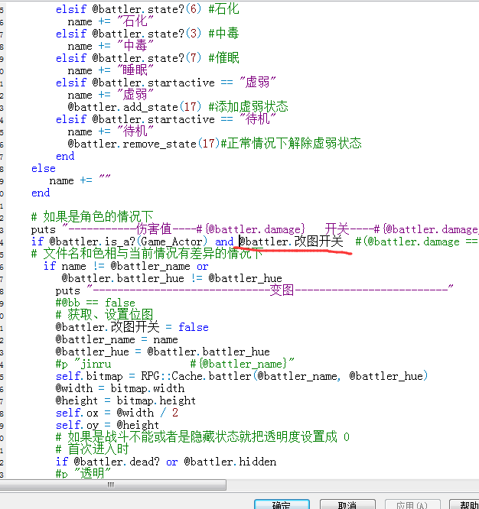The width and height of the screenshot is (479, 509).
Task: Click the 取消 cancel button
Action: pos(347,504)
